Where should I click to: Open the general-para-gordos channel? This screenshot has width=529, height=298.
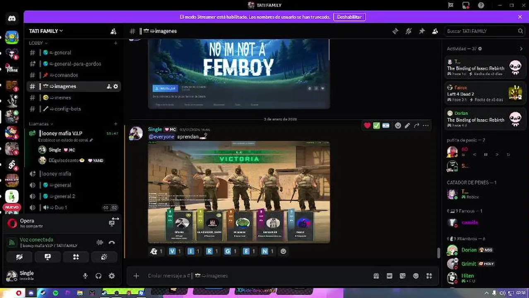pyautogui.click(x=74, y=64)
